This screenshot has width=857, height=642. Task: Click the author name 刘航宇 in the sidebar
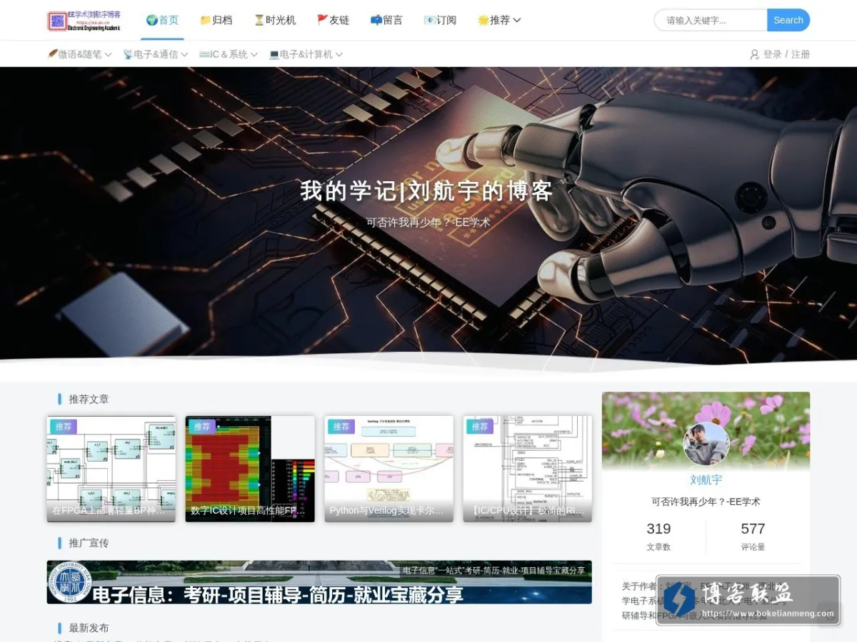click(x=706, y=480)
